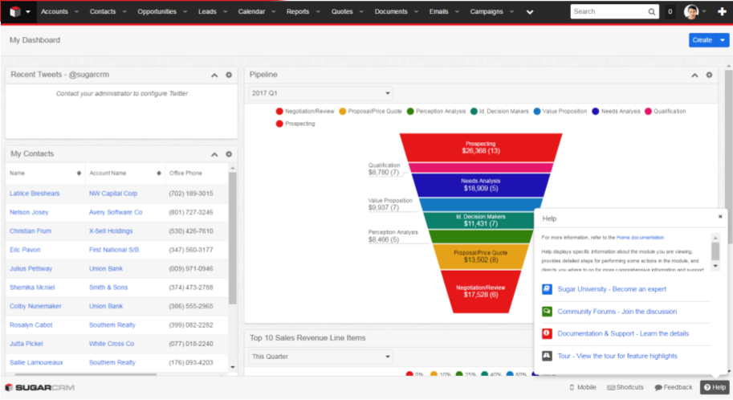Click the Proposal/Price Quote funnel segment
The height and width of the screenshot is (400, 733).
click(481, 256)
